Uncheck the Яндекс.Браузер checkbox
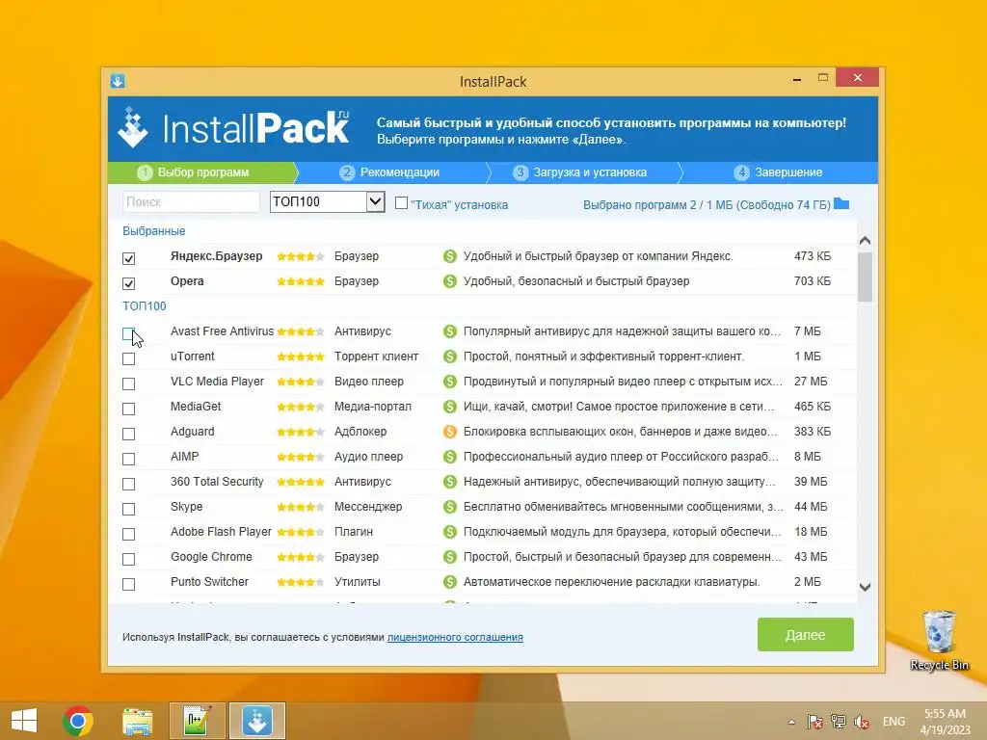 [x=128, y=258]
